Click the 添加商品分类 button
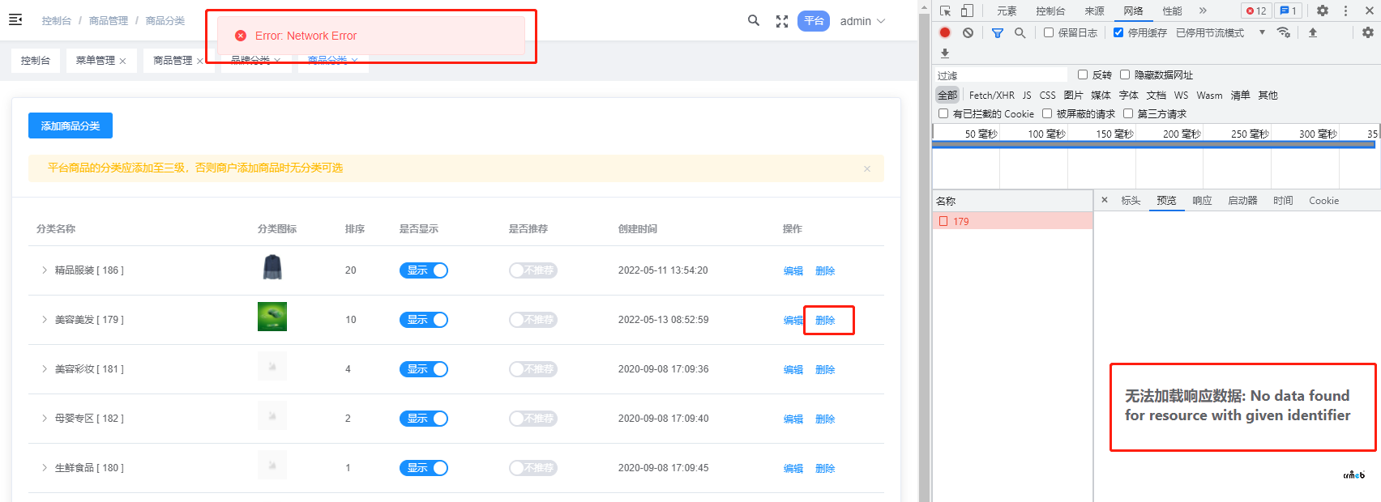Screen dimensions: 1381x502 point(71,125)
